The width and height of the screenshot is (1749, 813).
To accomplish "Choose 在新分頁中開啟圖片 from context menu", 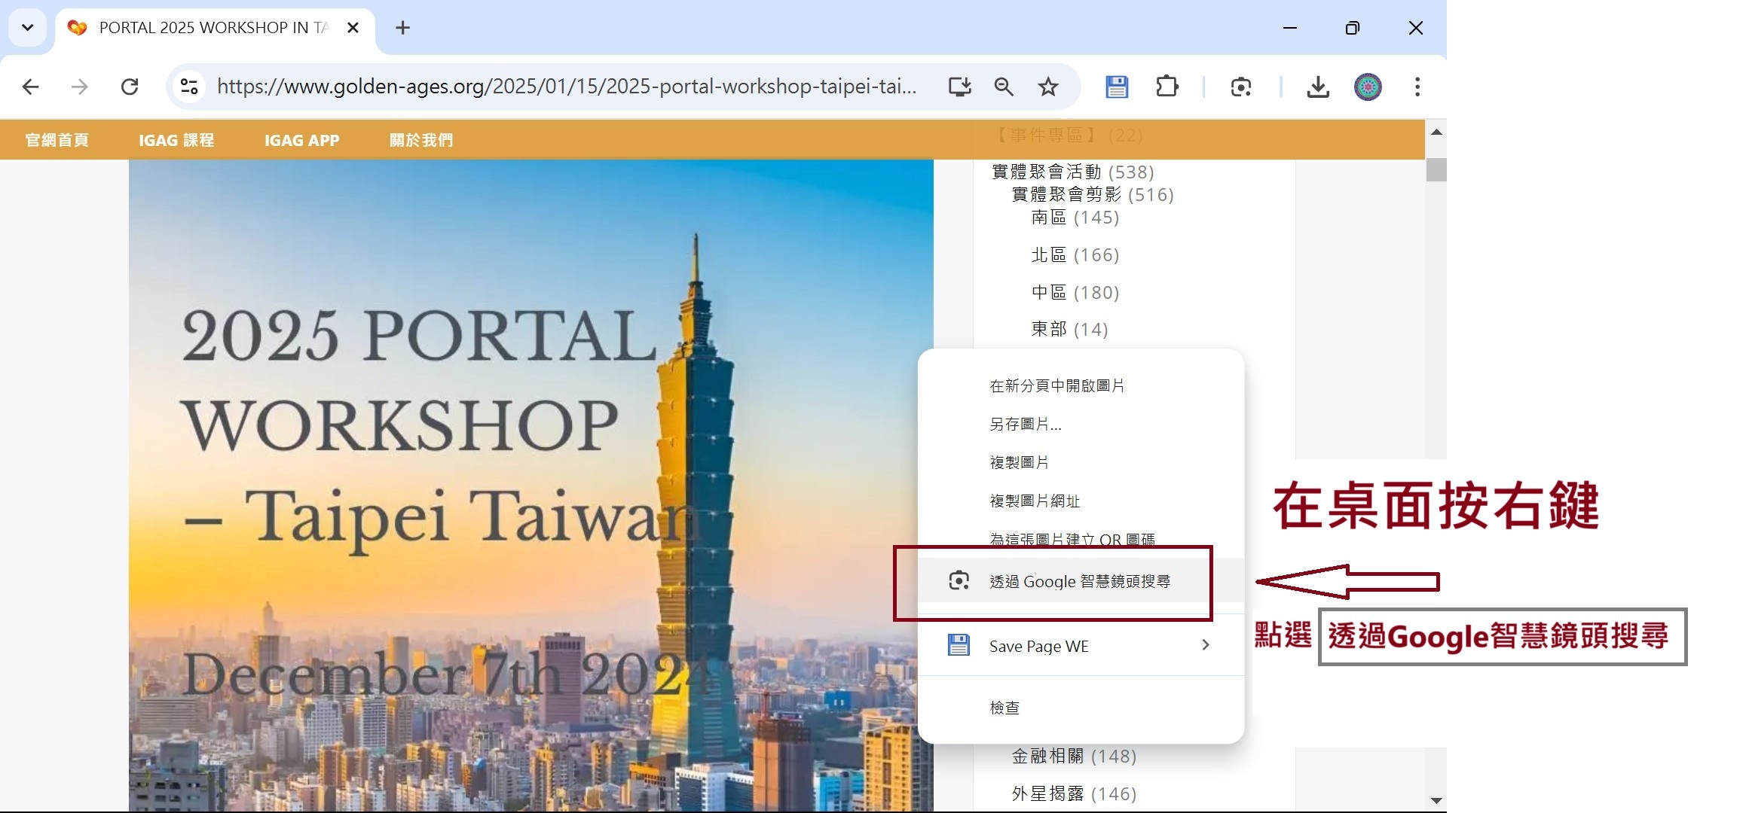I will pos(1081,385).
